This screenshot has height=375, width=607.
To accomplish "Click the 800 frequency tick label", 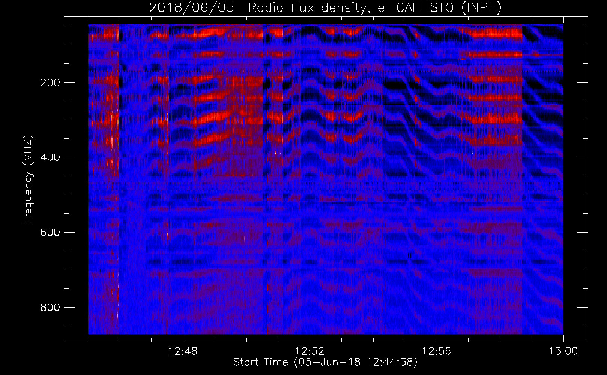I will coord(50,307).
